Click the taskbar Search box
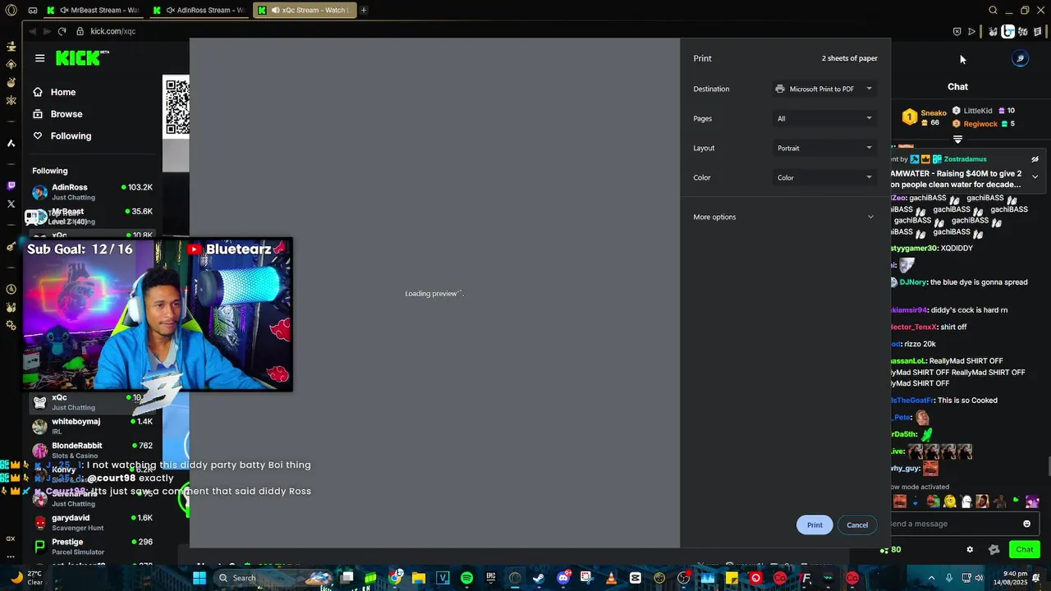This screenshot has height=591, width=1051. 274,578
